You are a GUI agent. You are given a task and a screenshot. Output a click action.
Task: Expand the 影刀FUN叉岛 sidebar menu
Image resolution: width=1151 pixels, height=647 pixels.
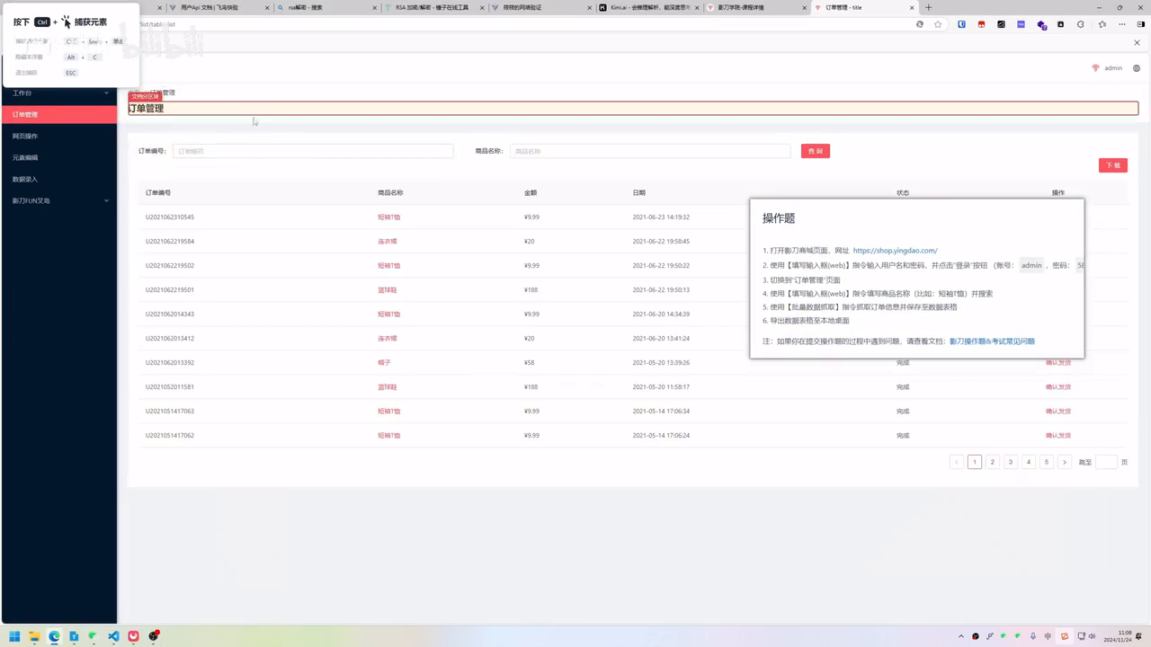click(x=58, y=200)
